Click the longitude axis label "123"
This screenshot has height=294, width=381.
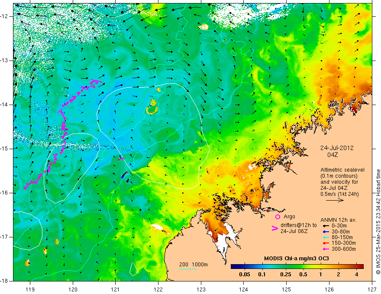201,289
